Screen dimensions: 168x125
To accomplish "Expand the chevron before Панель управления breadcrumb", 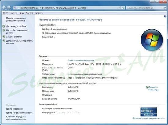I will point(18,8).
